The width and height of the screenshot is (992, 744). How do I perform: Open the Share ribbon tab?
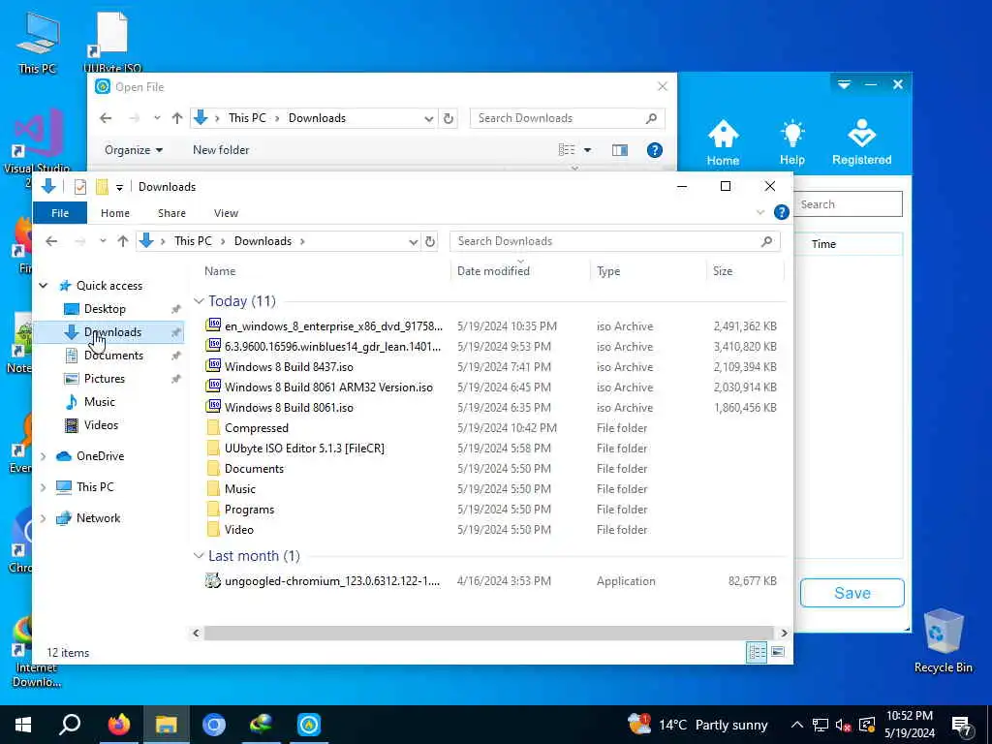(x=171, y=213)
